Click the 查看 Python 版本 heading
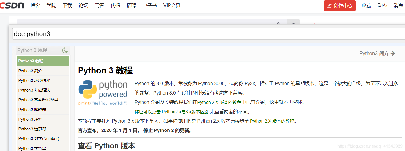 tap(106, 146)
